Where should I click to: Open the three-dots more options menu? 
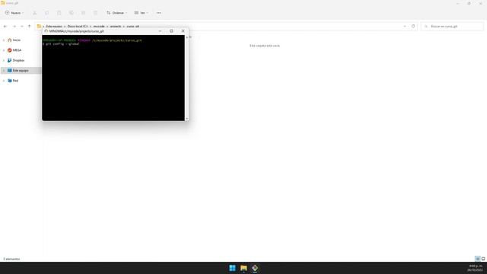click(x=159, y=13)
